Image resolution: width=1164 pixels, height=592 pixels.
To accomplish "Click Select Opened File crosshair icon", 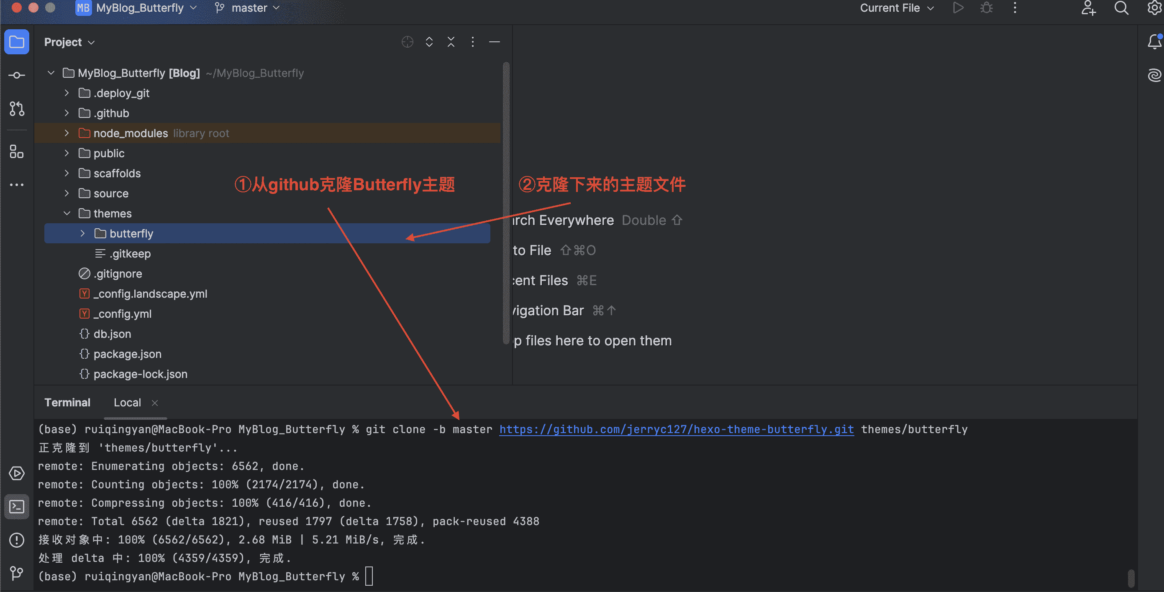I will tap(407, 42).
